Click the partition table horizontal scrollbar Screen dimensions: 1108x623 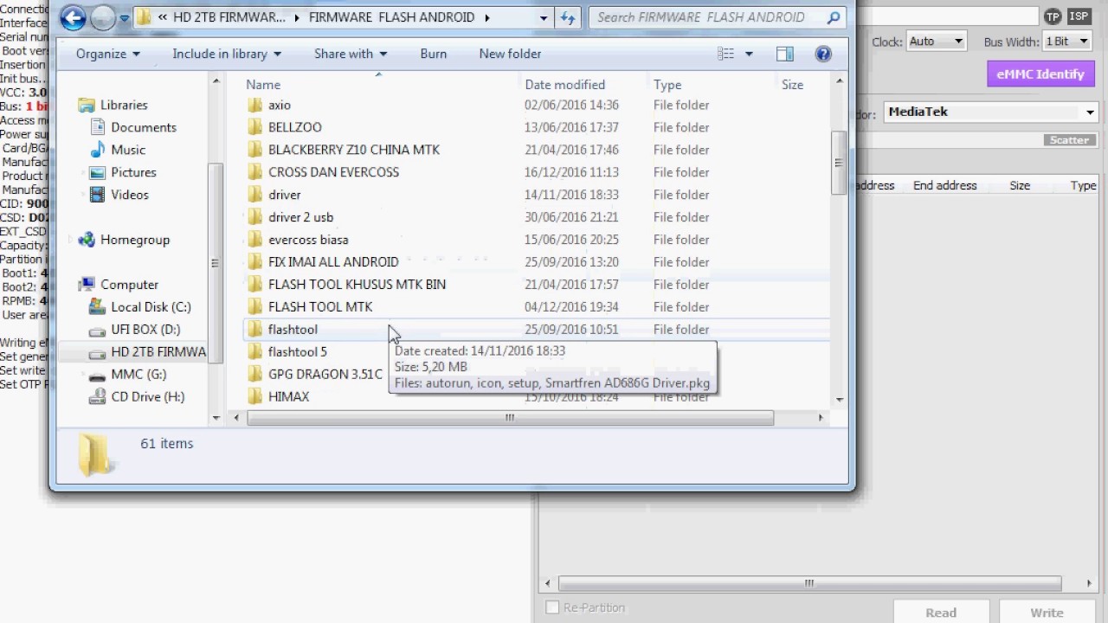tap(809, 583)
